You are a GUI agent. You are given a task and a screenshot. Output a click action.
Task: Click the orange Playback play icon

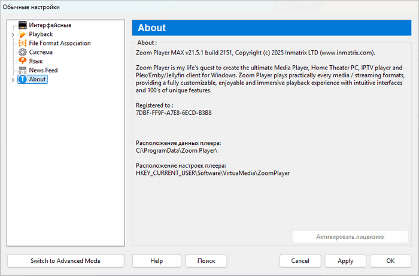coord(23,34)
